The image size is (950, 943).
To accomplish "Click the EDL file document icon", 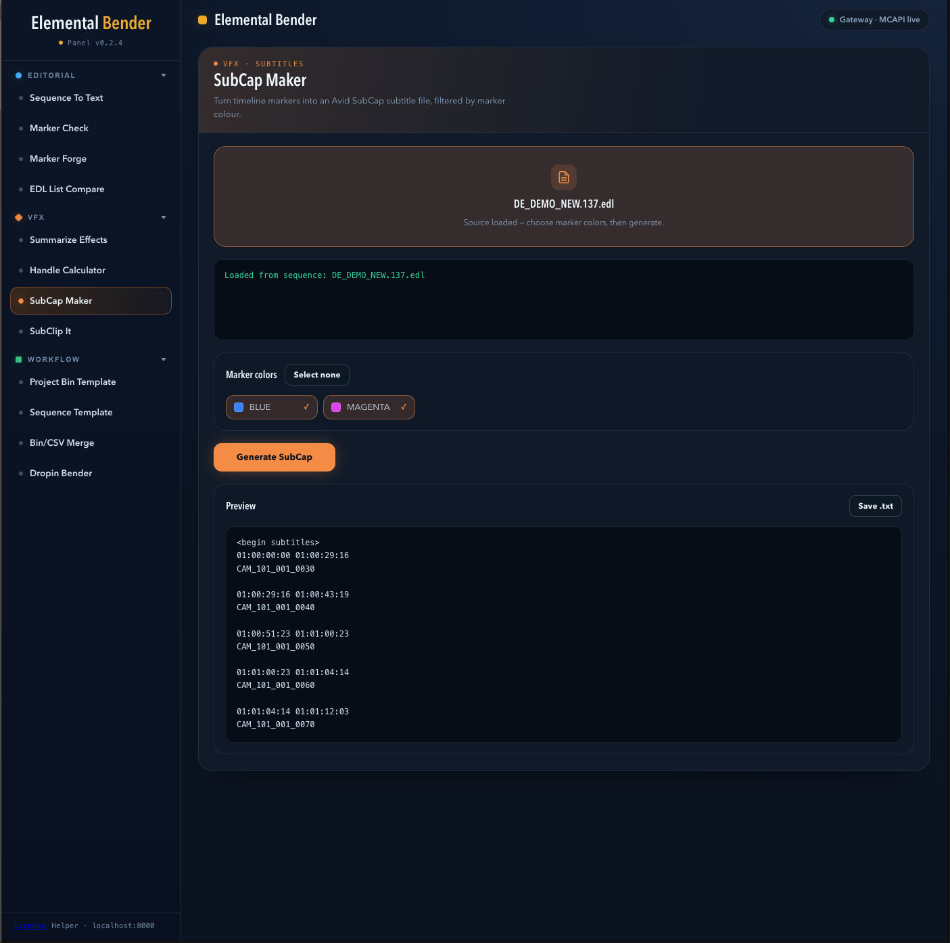I will pyautogui.click(x=564, y=177).
